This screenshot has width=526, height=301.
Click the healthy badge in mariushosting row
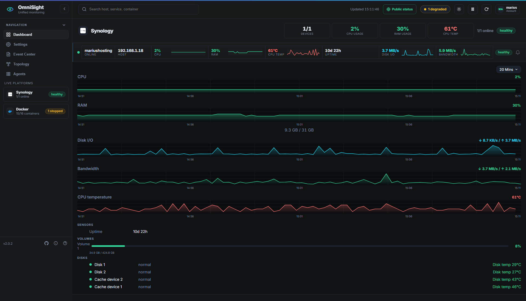pos(504,52)
